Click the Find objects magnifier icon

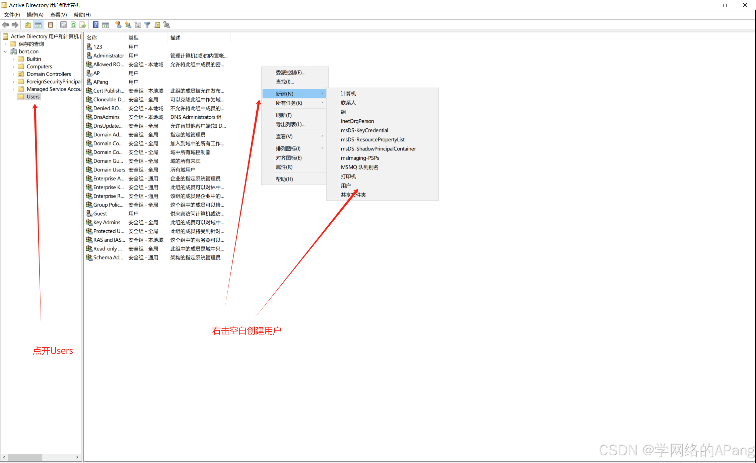tap(157, 25)
